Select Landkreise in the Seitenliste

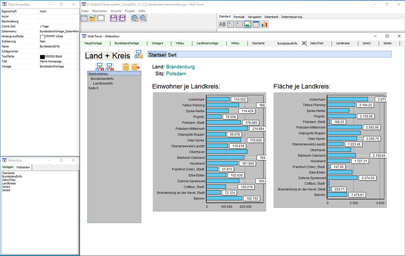point(9,183)
